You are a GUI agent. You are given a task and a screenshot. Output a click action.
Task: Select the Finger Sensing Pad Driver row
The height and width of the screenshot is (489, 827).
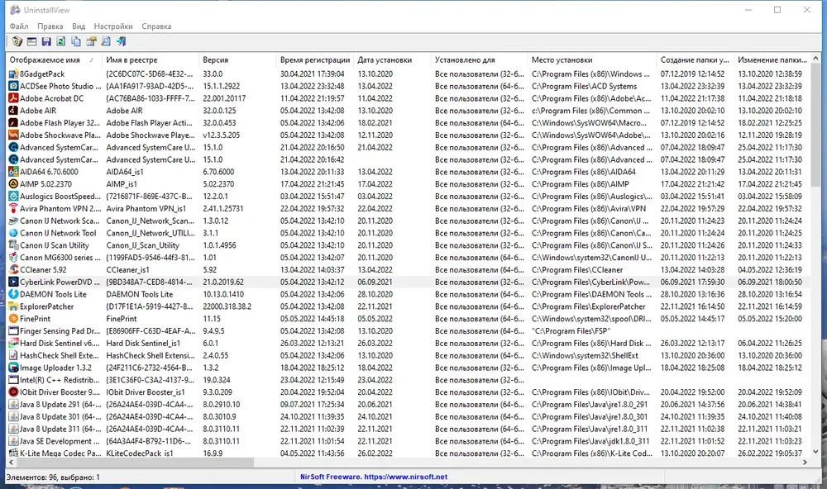(x=409, y=331)
